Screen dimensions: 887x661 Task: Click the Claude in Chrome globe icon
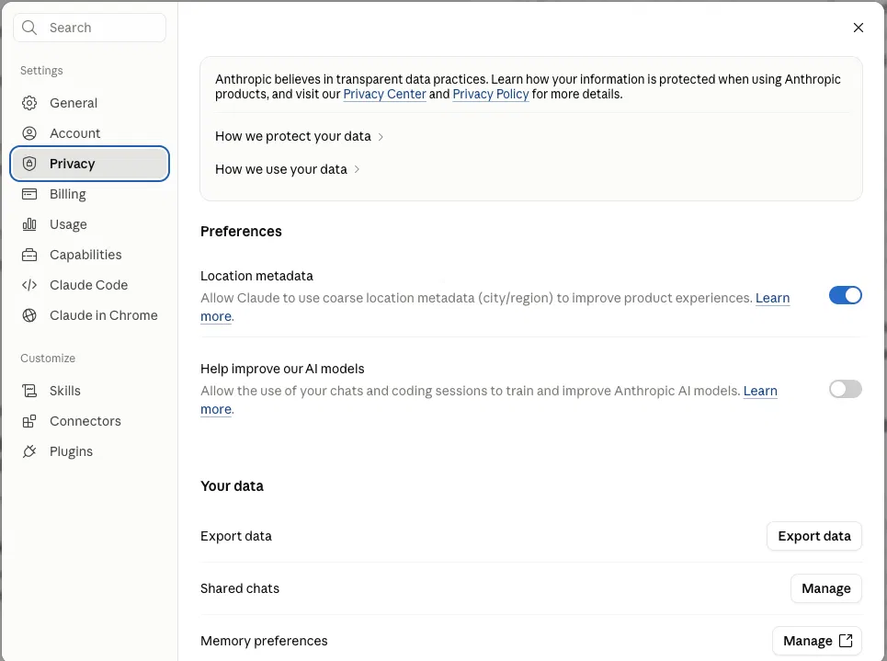click(x=29, y=315)
